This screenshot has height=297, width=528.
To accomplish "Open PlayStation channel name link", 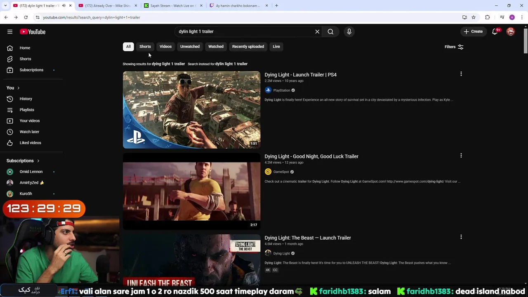I will click(282, 90).
